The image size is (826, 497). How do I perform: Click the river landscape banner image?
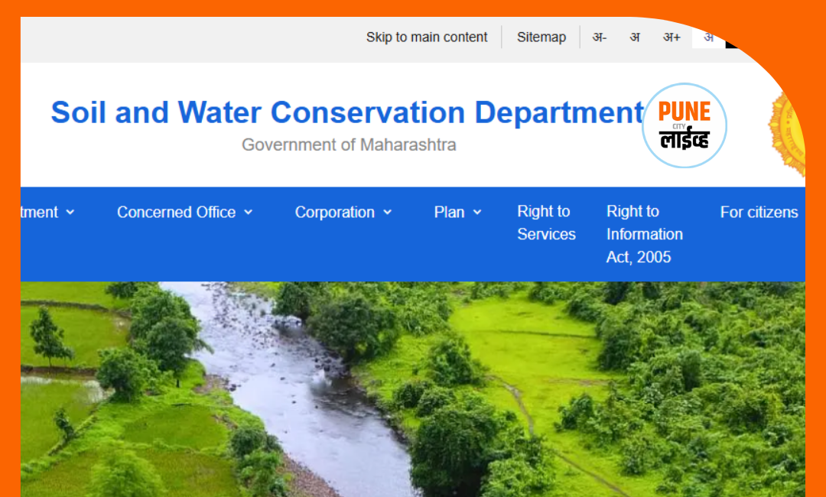point(413,390)
